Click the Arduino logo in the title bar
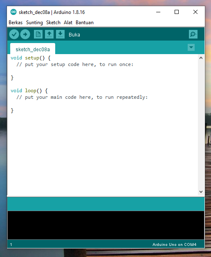Screen dimensions: 211x257 click(x=13, y=12)
